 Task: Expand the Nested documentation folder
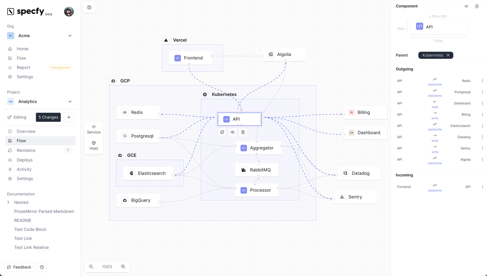[8, 202]
